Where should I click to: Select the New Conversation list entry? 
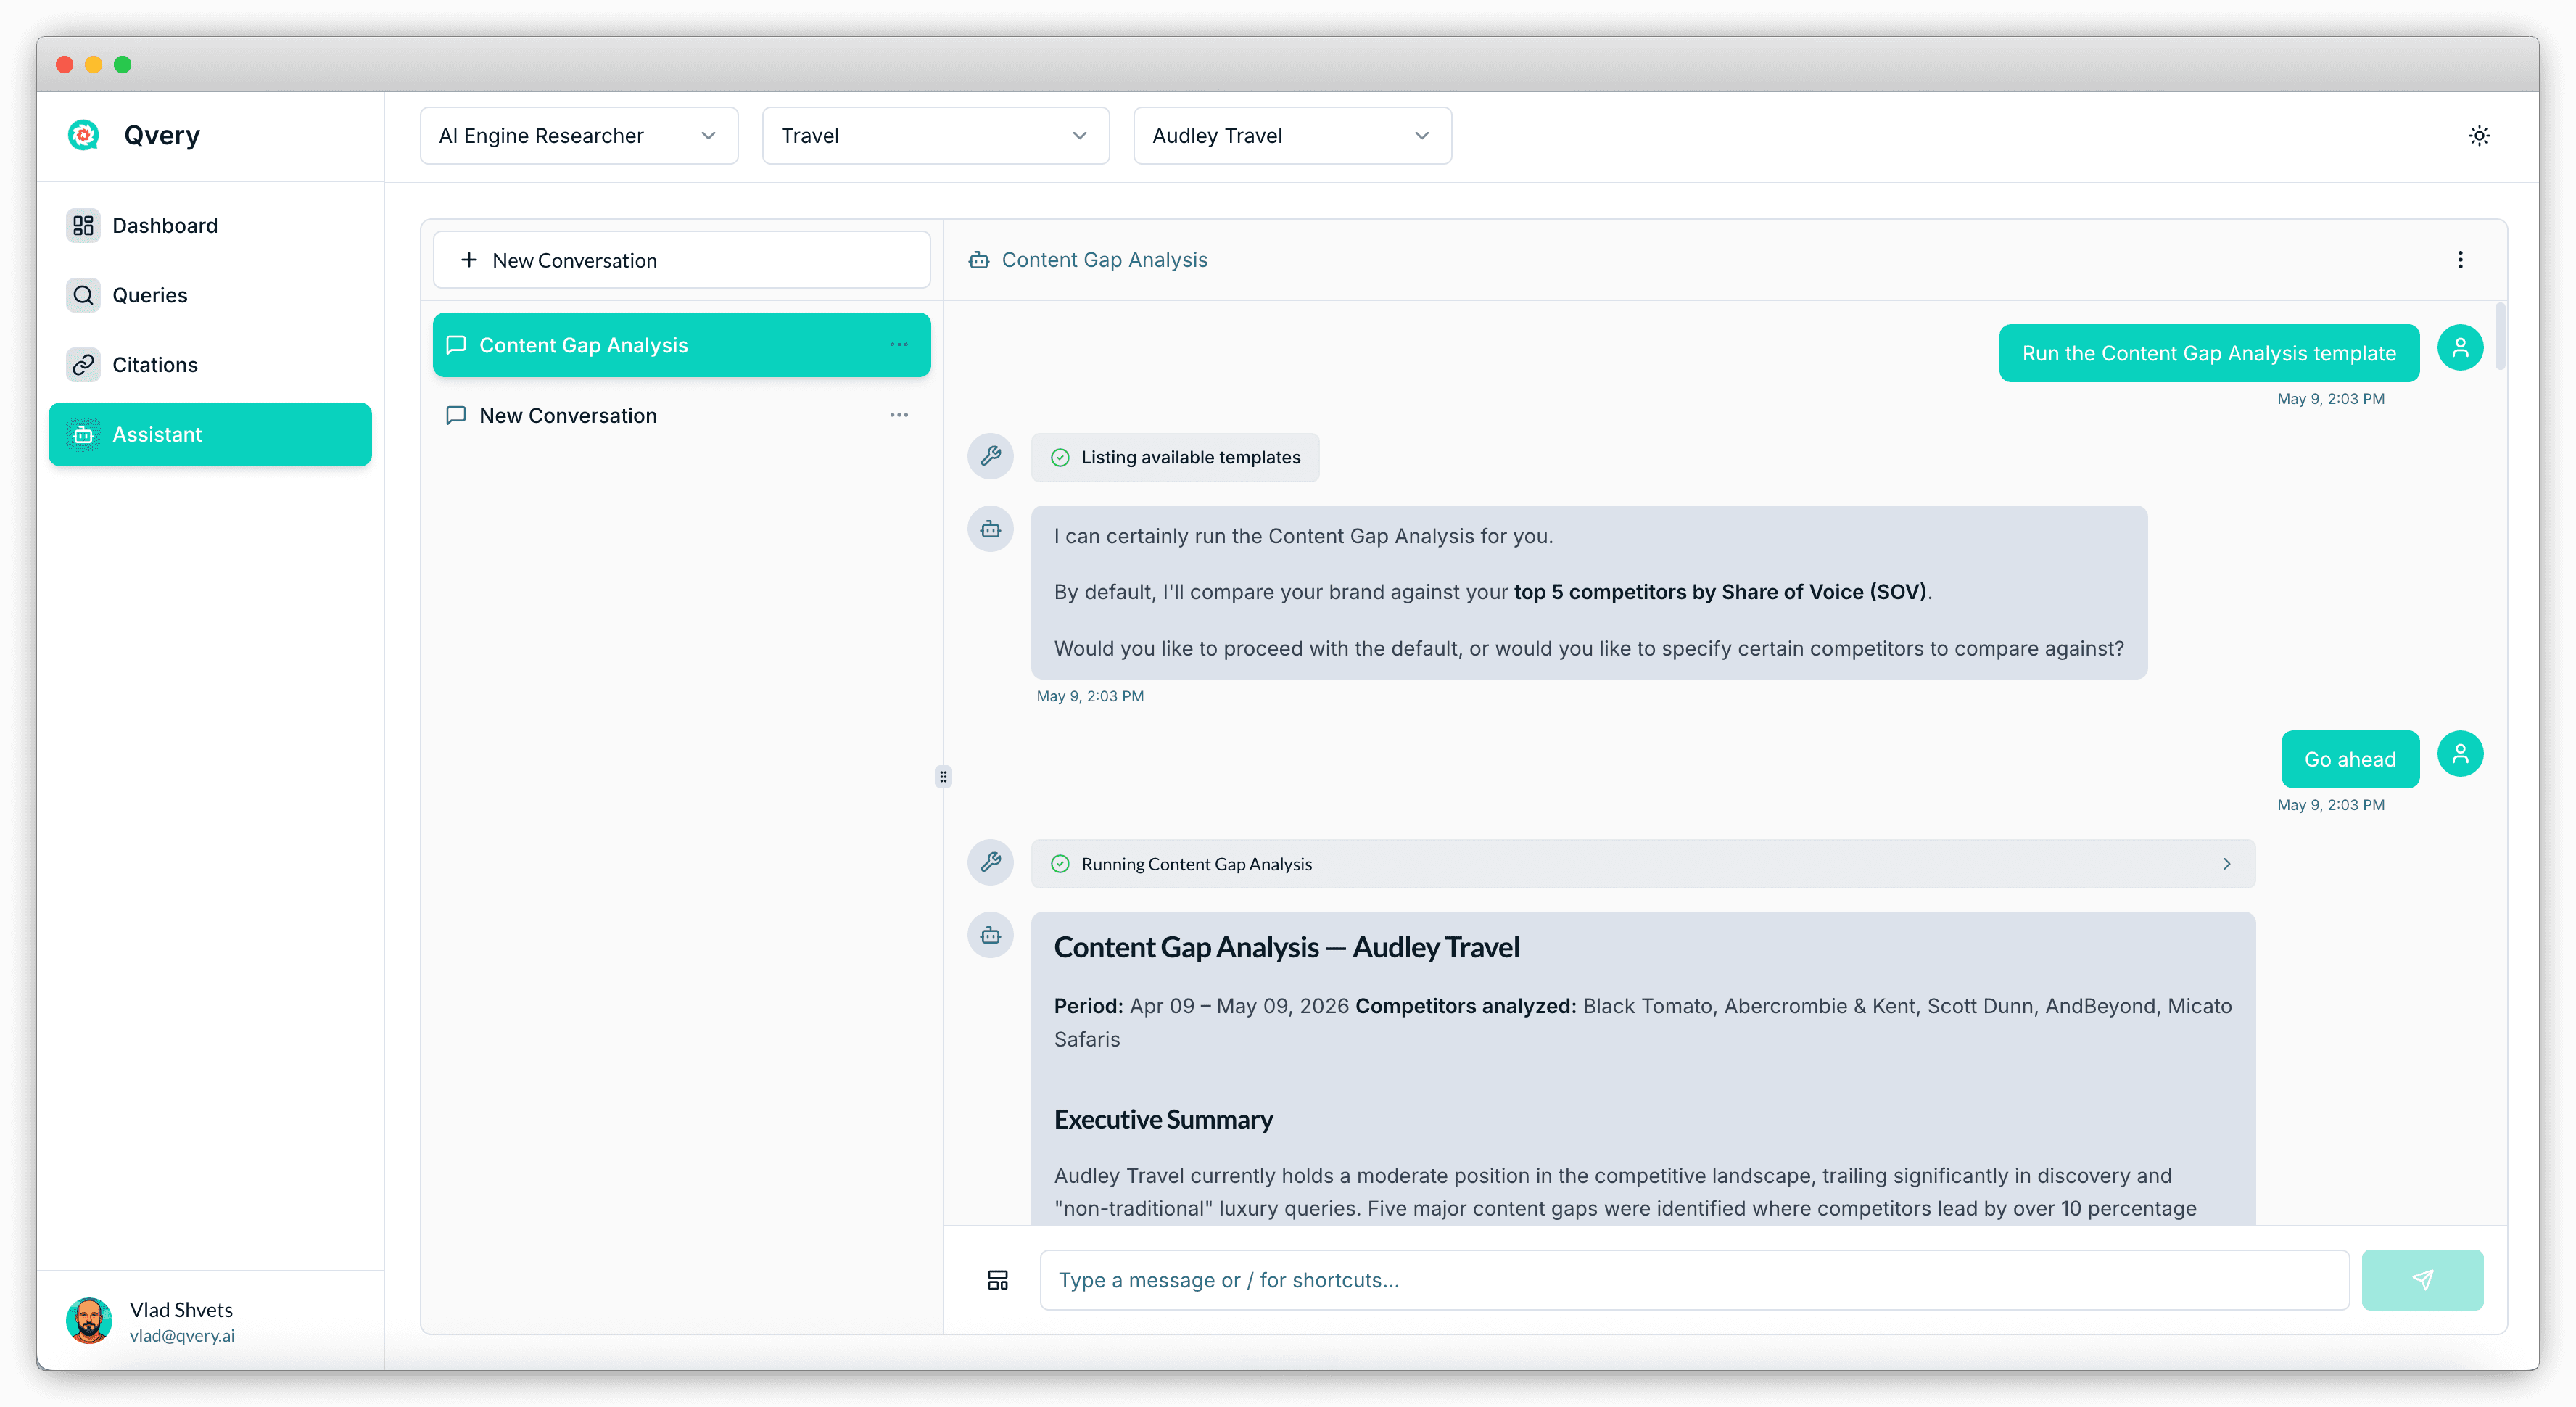tap(682, 415)
